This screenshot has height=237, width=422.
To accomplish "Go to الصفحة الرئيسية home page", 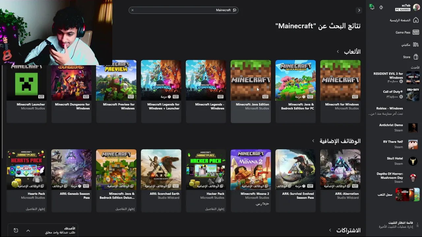I will [404, 20].
